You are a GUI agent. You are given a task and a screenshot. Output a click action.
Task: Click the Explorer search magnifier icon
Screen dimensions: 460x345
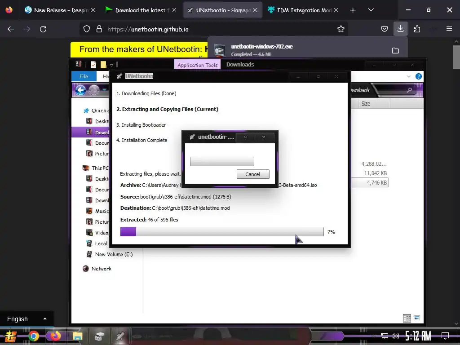(x=409, y=90)
